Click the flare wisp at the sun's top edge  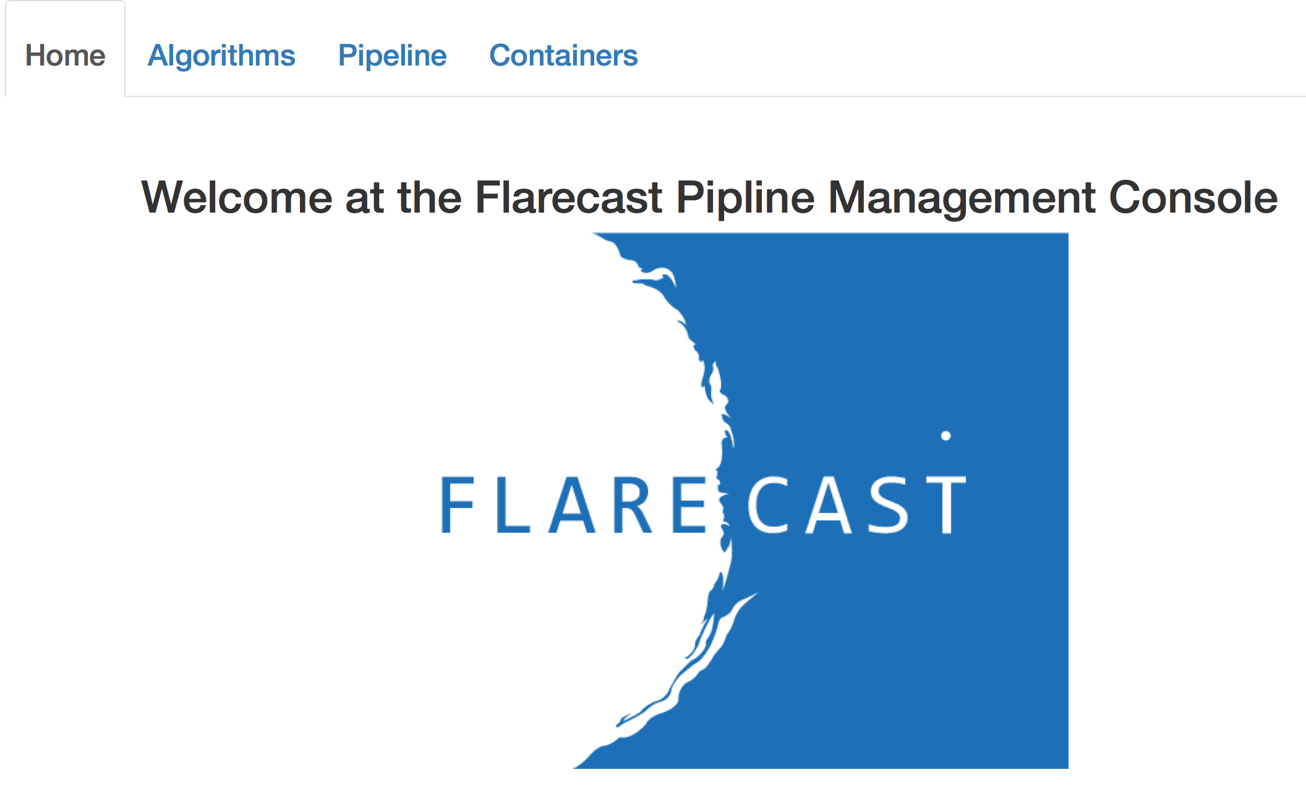pyautogui.click(x=657, y=276)
